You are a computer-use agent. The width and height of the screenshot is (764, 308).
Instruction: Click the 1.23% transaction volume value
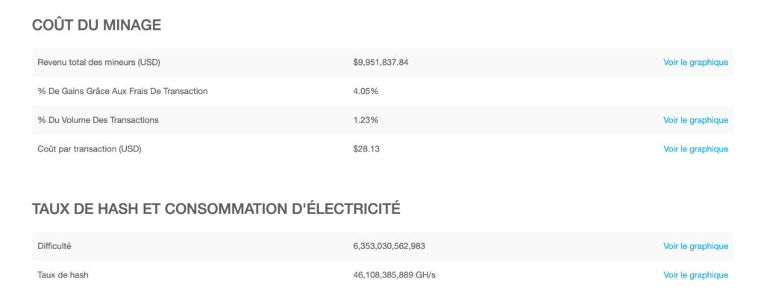366,120
